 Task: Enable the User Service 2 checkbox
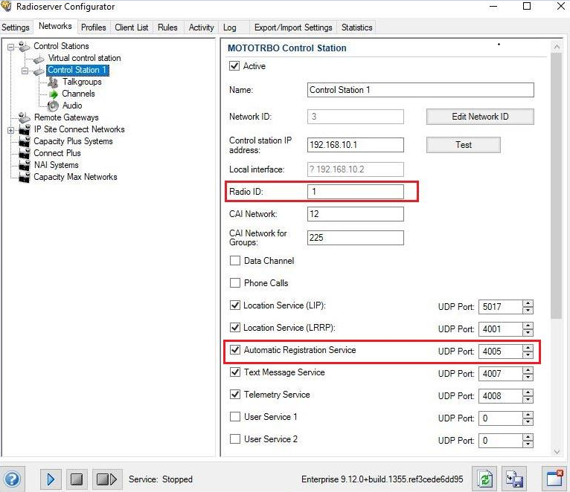[x=235, y=439]
